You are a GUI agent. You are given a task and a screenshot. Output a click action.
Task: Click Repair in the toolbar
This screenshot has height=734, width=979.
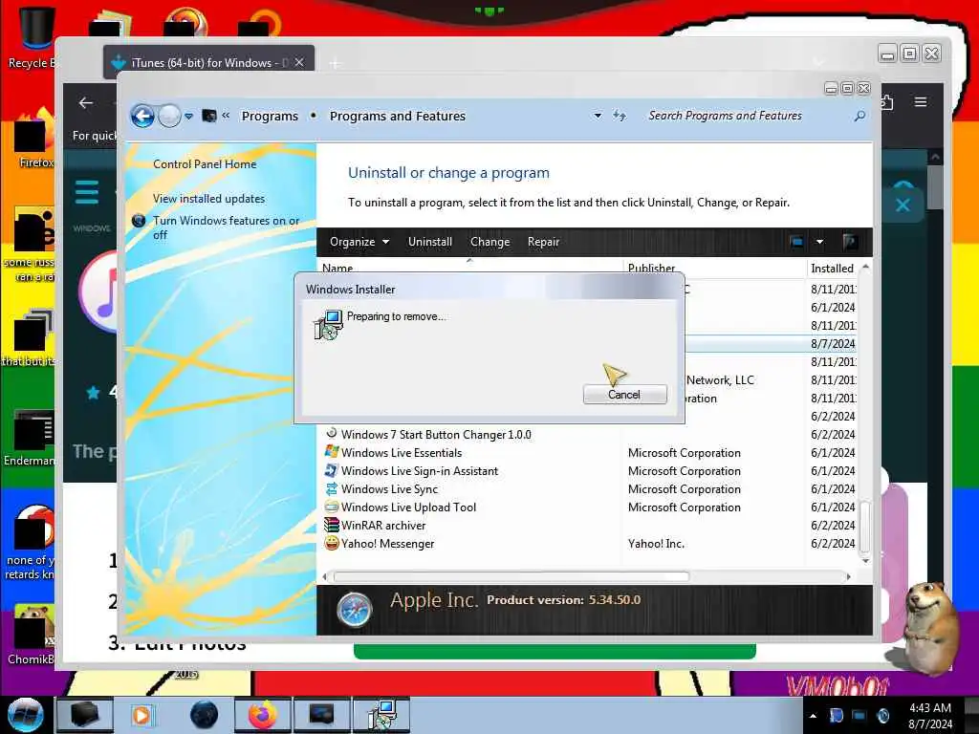pos(543,242)
